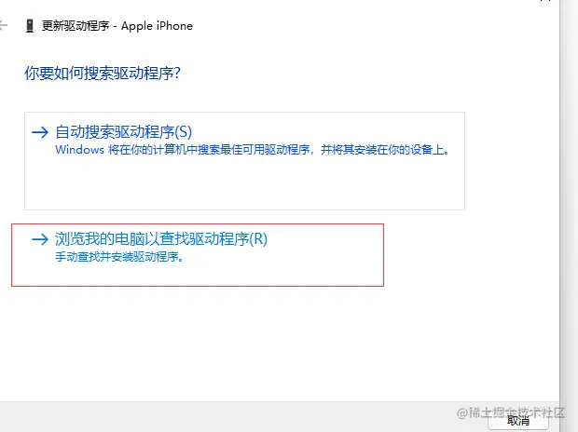The image size is (578, 432).
Task: Click the (R) shortcut label of browse option
Action: (x=258, y=239)
